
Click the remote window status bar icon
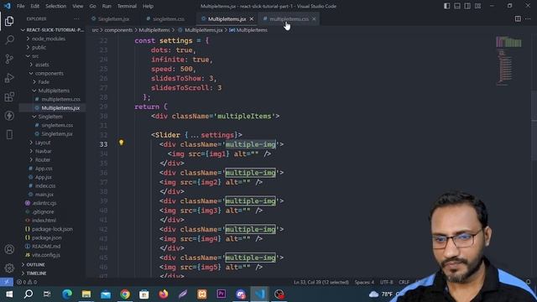click(7, 282)
